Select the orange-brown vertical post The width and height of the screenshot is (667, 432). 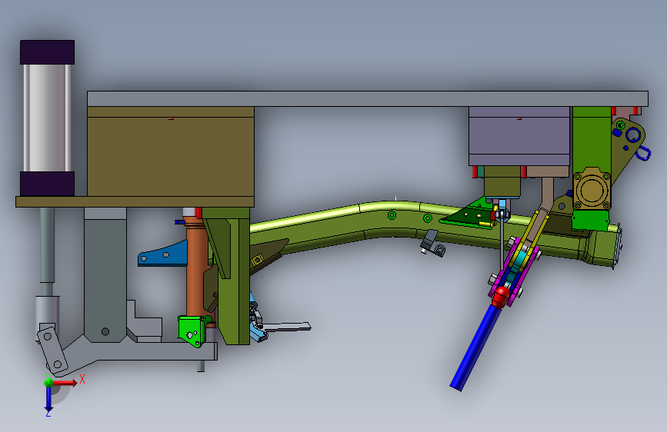pos(196,266)
